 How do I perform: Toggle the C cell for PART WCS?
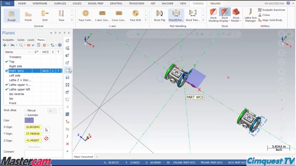coord(53,71)
